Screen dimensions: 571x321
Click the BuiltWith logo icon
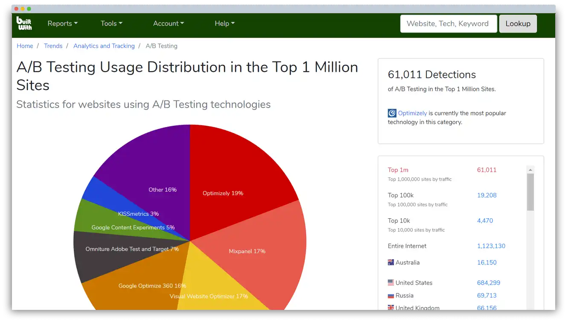point(24,23)
